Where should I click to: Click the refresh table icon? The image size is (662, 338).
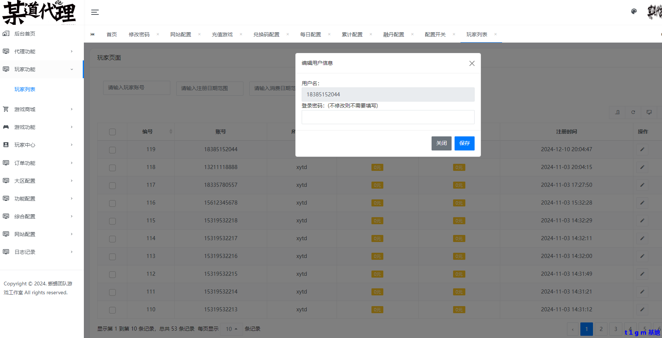[633, 112]
